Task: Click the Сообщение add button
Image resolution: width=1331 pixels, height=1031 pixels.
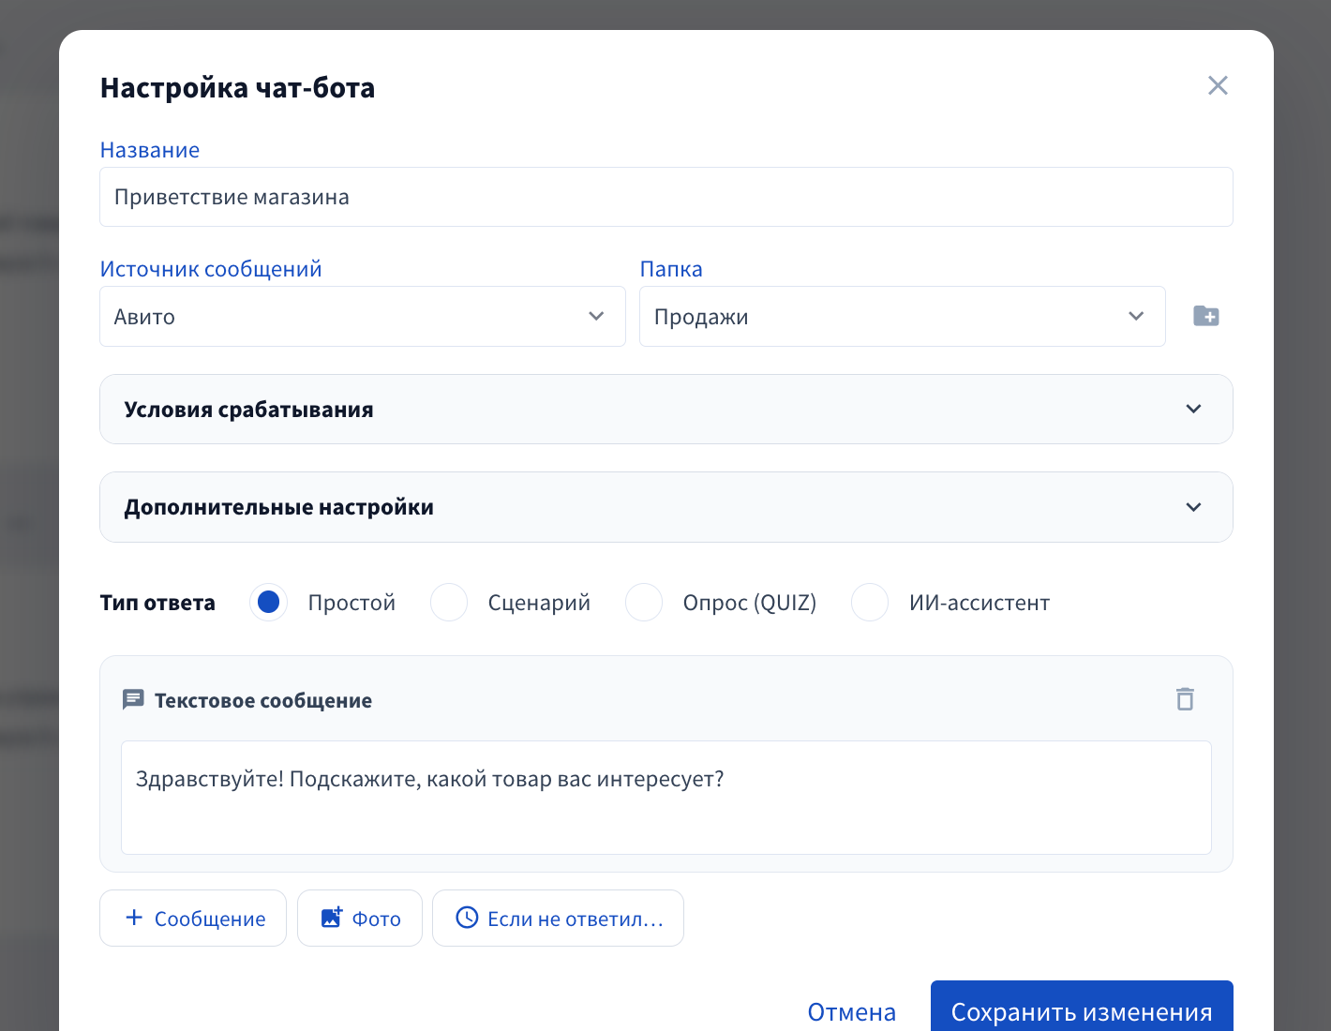Action: 193,919
